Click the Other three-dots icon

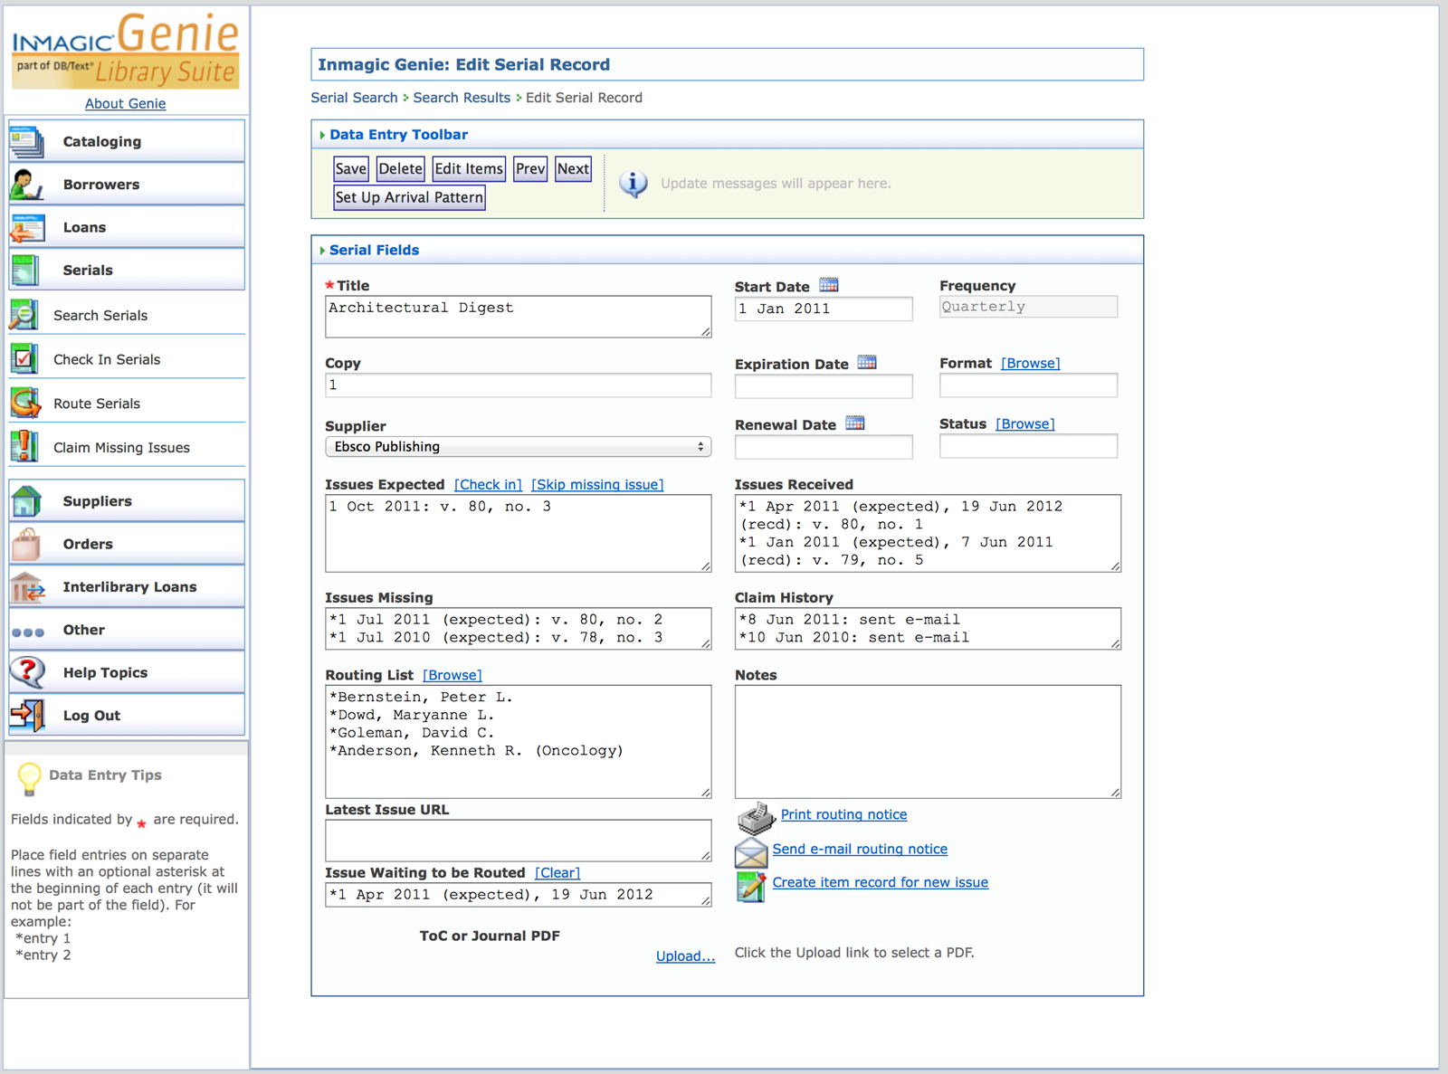[27, 632]
